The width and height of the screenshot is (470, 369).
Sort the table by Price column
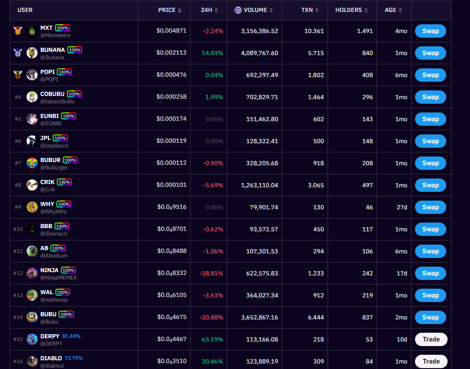(169, 10)
